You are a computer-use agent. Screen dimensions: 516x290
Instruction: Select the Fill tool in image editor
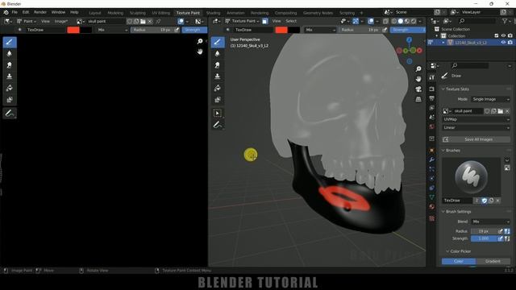pos(10,88)
